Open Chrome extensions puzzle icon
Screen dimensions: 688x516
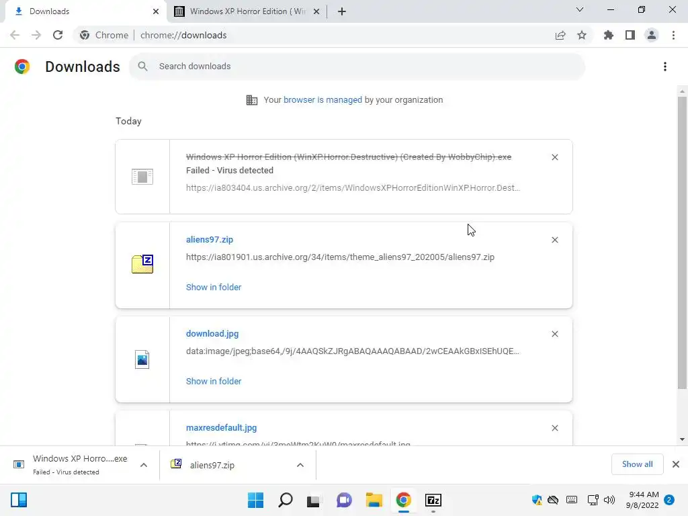608,35
